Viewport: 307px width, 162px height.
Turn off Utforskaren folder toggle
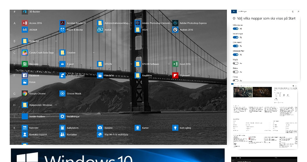coord(236,29)
